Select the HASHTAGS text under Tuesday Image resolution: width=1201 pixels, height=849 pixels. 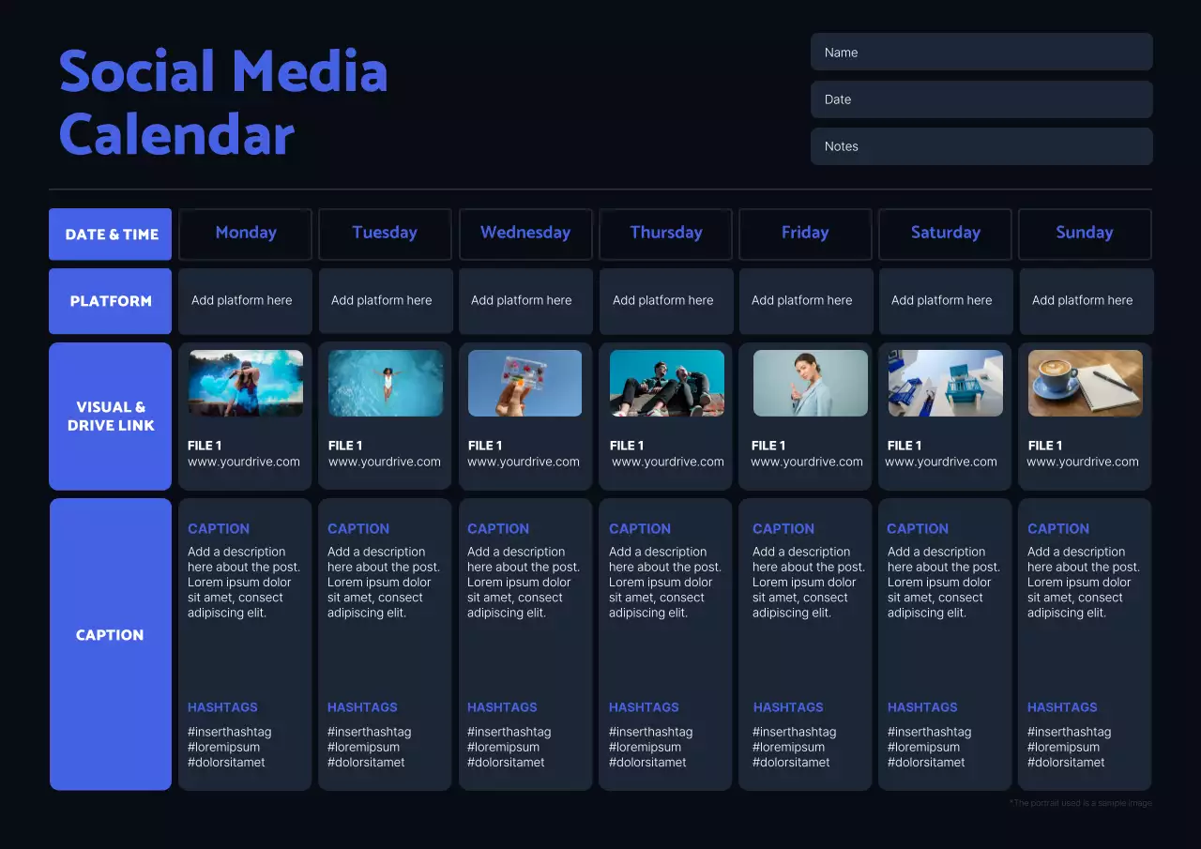pyautogui.click(x=362, y=707)
